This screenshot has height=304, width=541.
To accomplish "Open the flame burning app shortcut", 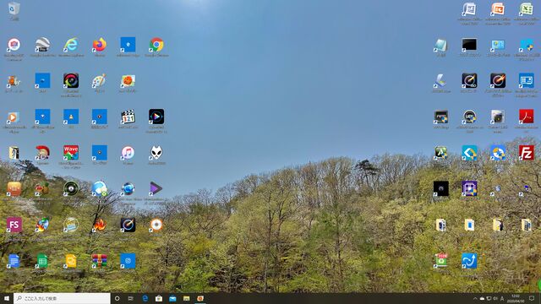I will pos(100,225).
